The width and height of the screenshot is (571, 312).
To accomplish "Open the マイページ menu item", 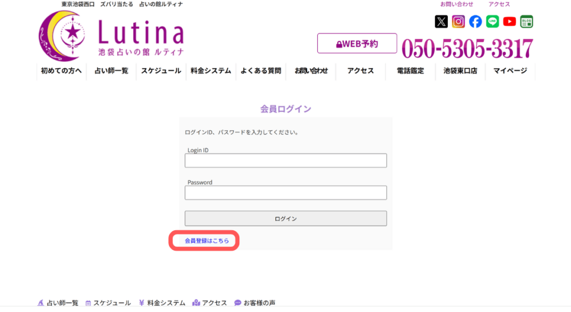I will coord(510,71).
